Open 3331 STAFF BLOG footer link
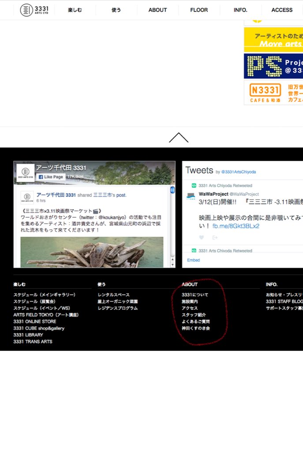 point(284,301)
